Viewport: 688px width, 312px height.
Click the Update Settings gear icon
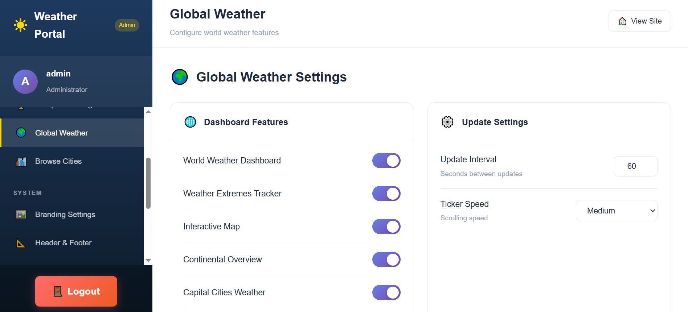pyautogui.click(x=447, y=122)
